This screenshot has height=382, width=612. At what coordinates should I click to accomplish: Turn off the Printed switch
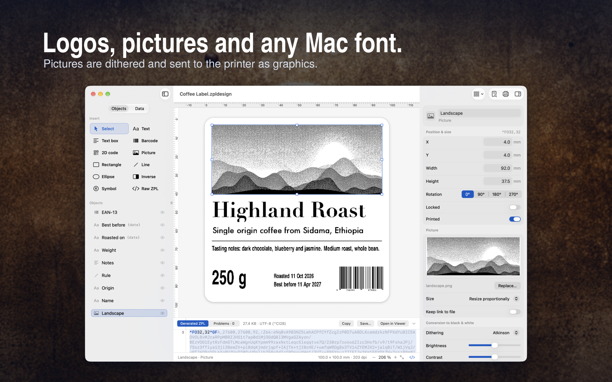point(515,219)
